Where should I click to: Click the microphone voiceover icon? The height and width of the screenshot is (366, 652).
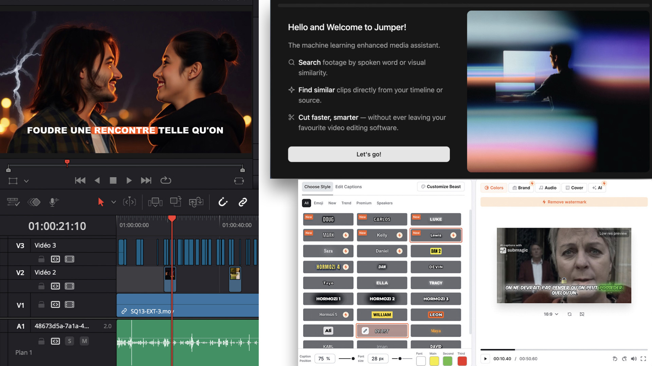tap(54, 202)
